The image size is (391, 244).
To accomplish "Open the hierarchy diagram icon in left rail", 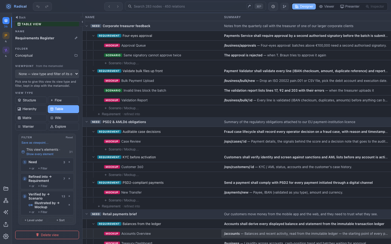I will (x=6, y=201).
